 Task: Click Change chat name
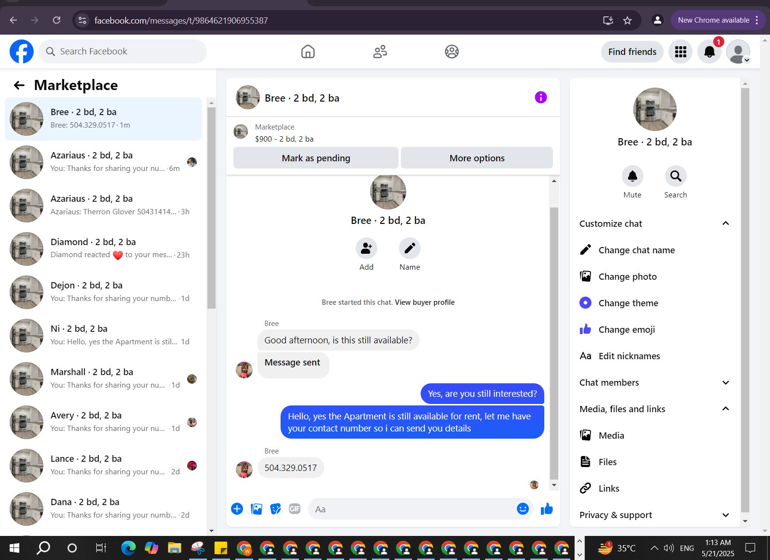click(x=654, y=250)
